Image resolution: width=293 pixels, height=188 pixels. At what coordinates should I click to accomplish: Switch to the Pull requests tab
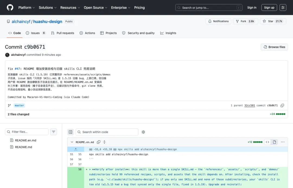[x=63, y=33]
